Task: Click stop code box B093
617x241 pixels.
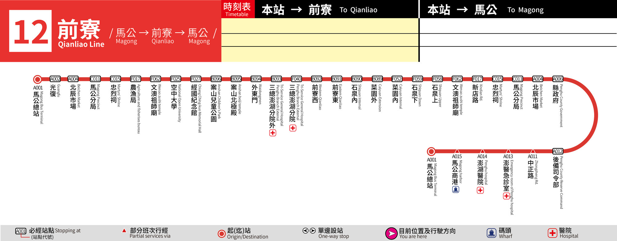Action: click(x=276, y=79)
